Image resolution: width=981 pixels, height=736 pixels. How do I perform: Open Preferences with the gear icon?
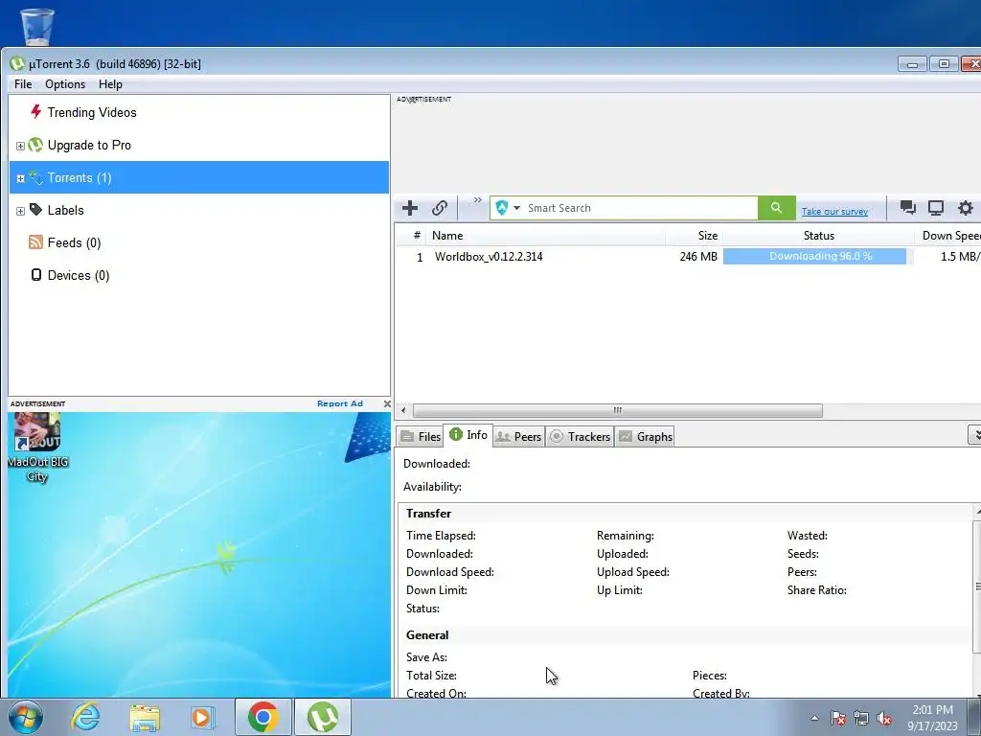[966, 208]
